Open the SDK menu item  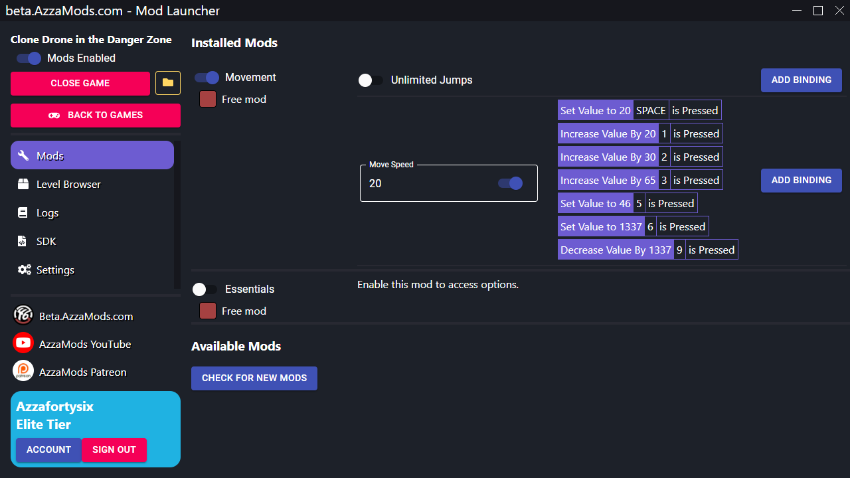coord(92,241)
